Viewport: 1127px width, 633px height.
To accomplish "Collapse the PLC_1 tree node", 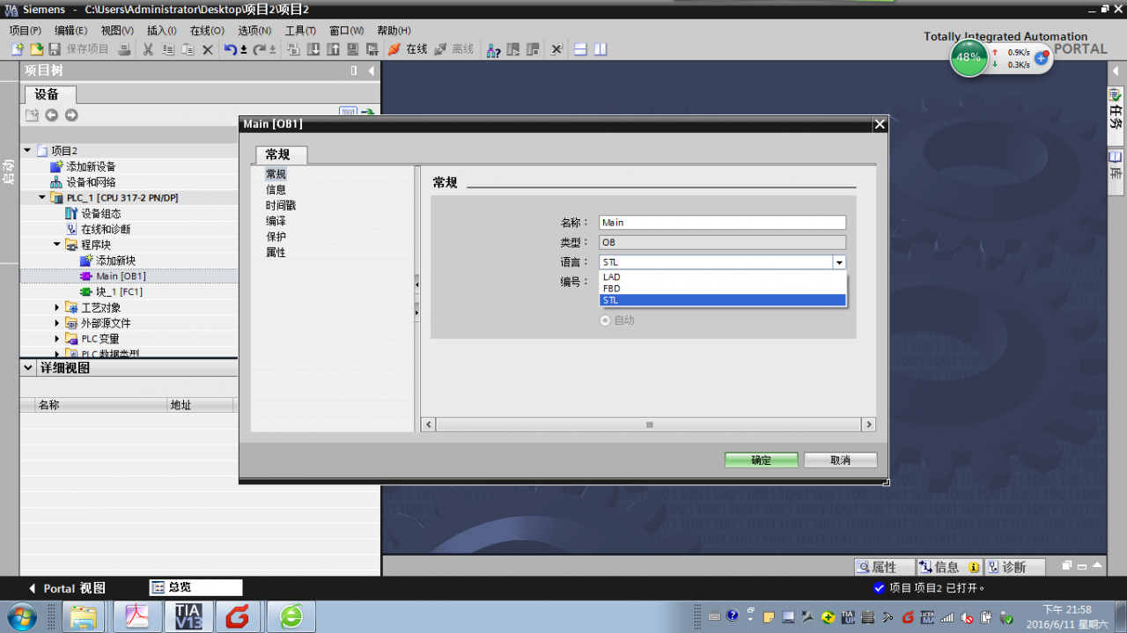I will tap(42, 198).
